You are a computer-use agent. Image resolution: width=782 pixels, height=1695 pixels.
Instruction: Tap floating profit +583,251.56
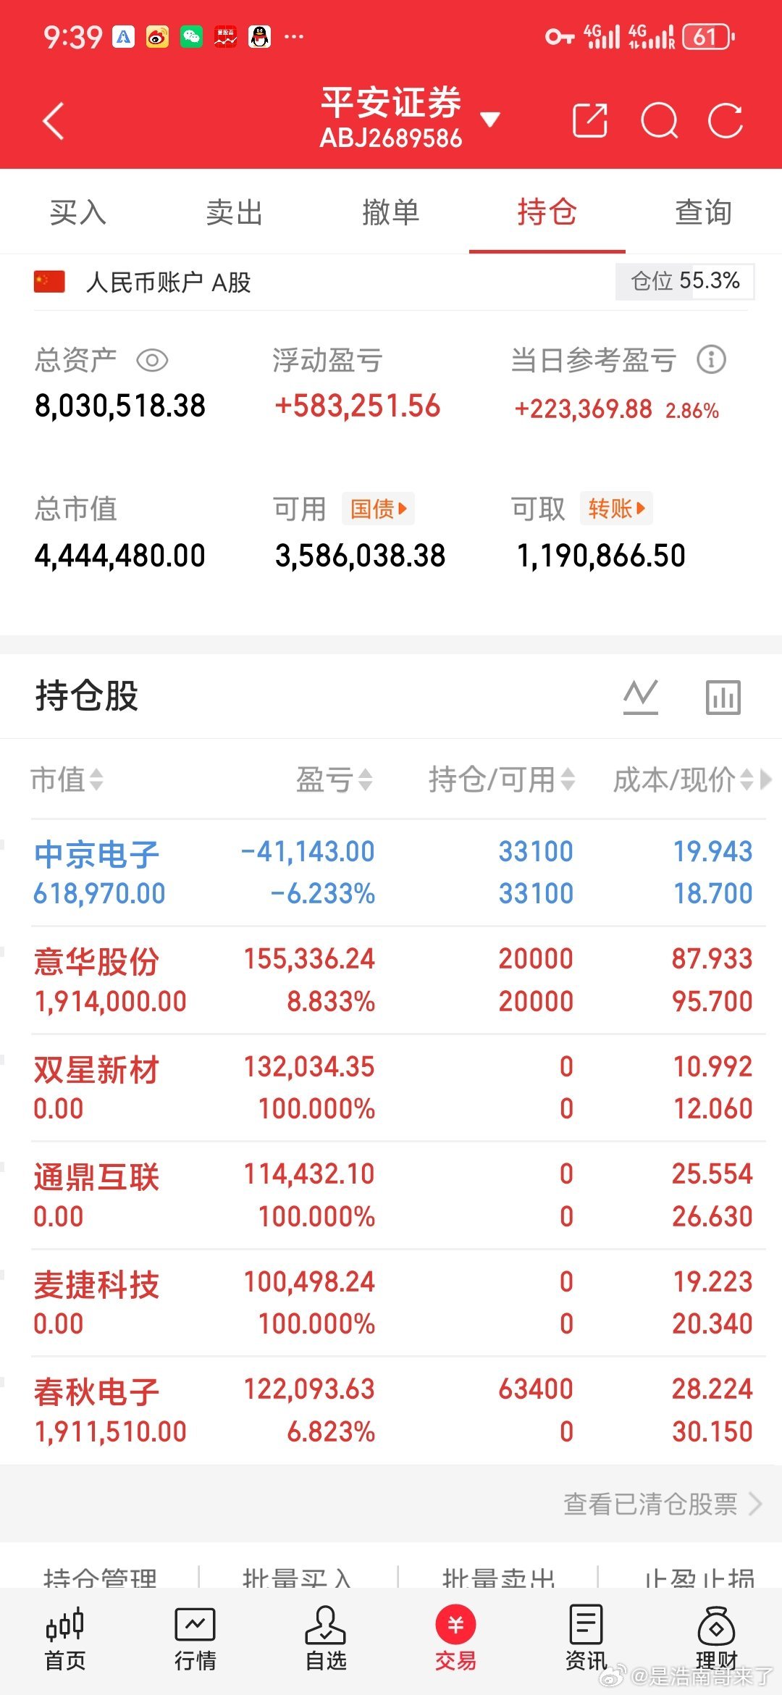tap(357, 406)
